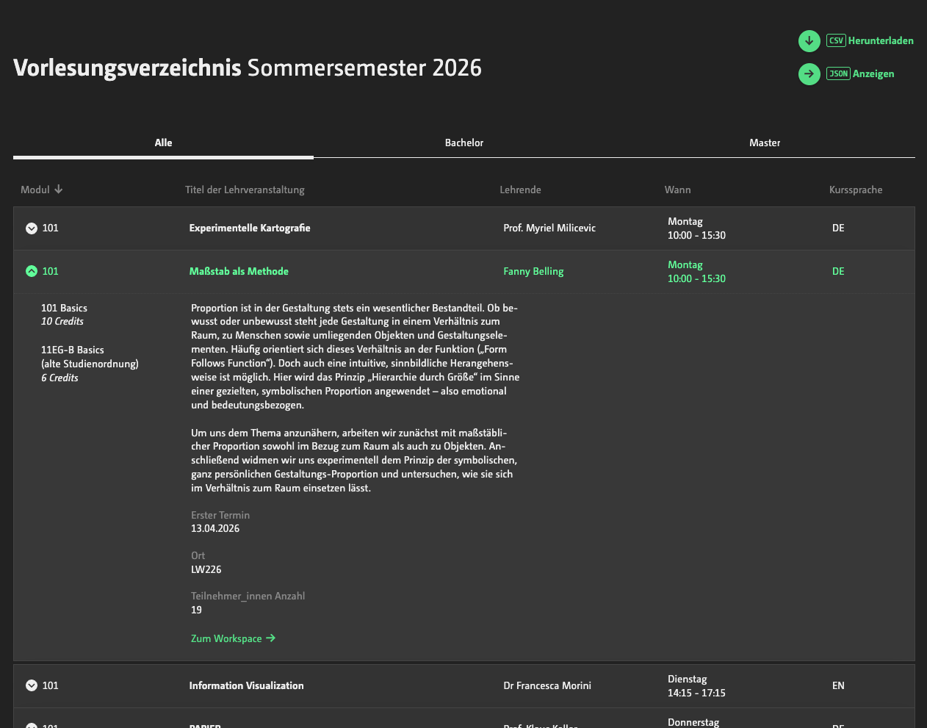Screen dimensions: 927x728
Task: Click the first date 13.04.2026
Action: click(215, 528)
